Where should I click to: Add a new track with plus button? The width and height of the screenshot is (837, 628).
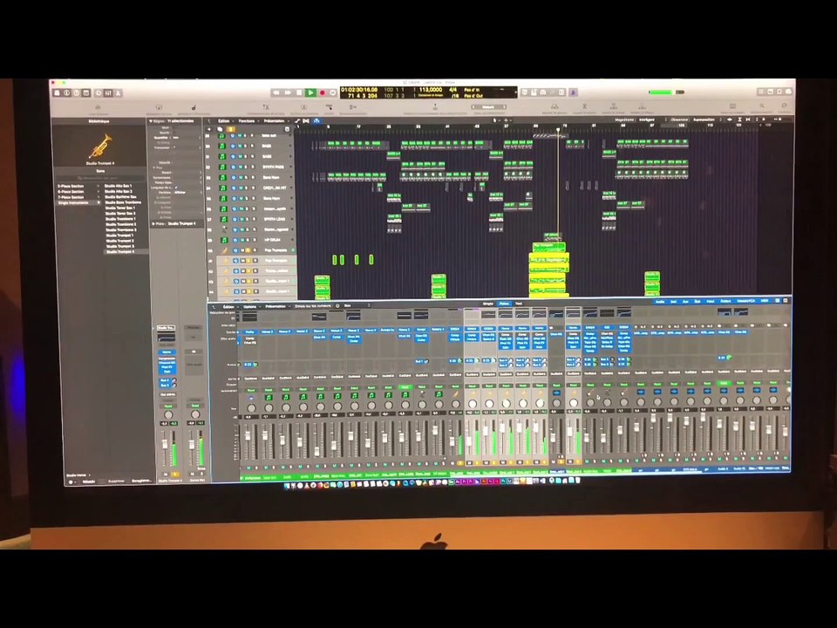[210, 129]
